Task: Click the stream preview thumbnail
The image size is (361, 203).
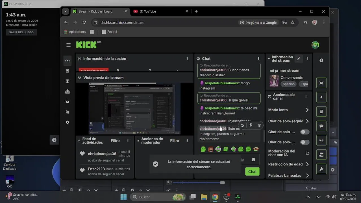Action: click(x=134, y=109)
